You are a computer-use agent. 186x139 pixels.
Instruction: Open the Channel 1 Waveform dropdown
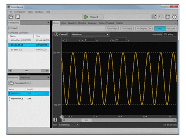pos(90,34)
